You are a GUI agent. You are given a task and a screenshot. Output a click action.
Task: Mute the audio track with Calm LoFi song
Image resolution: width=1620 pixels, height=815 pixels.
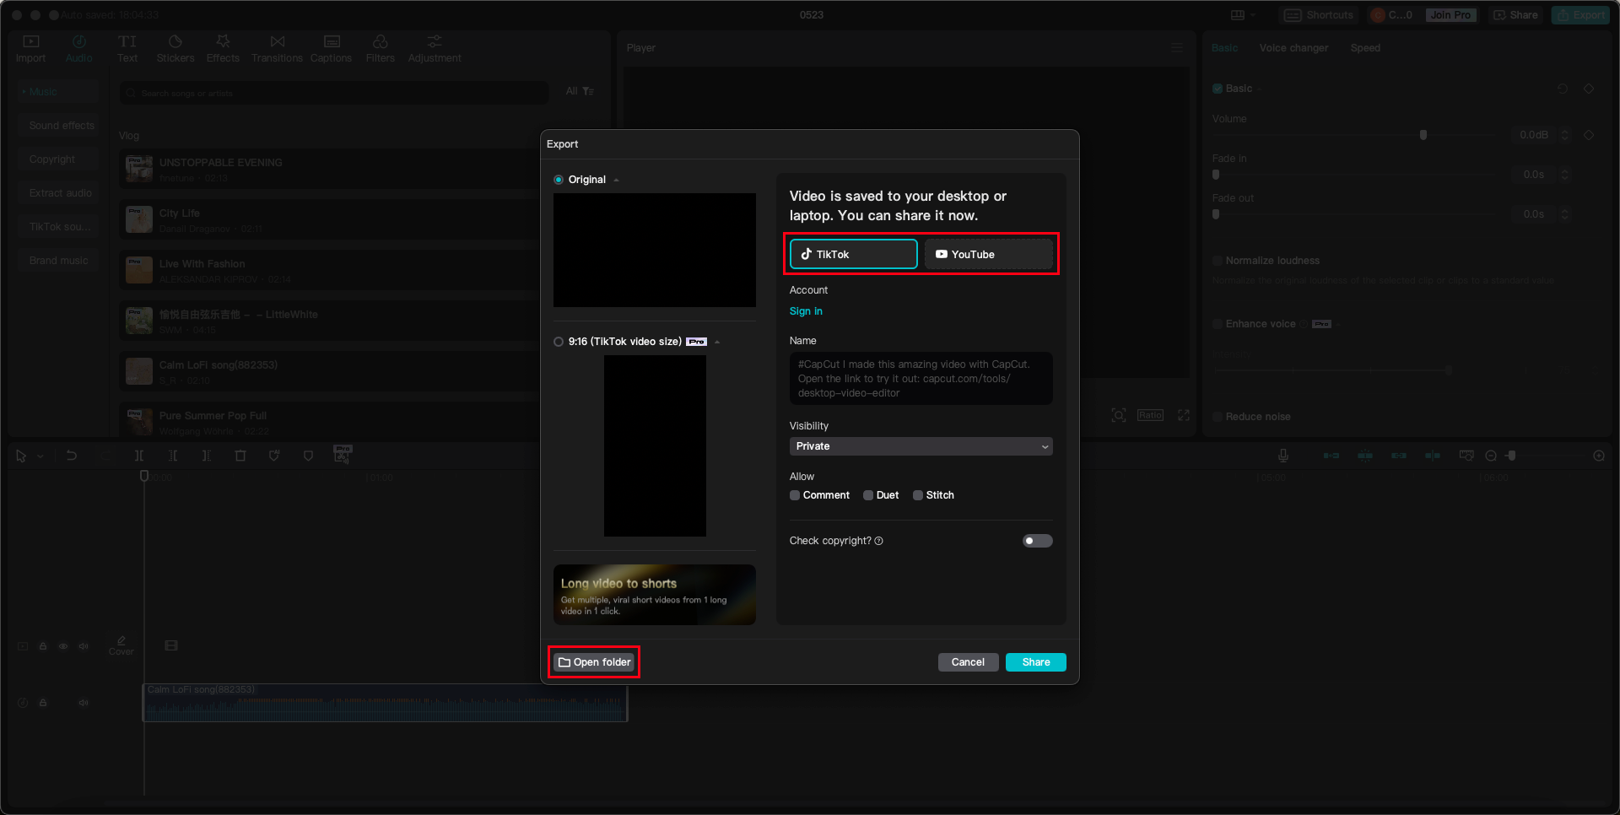84,703
